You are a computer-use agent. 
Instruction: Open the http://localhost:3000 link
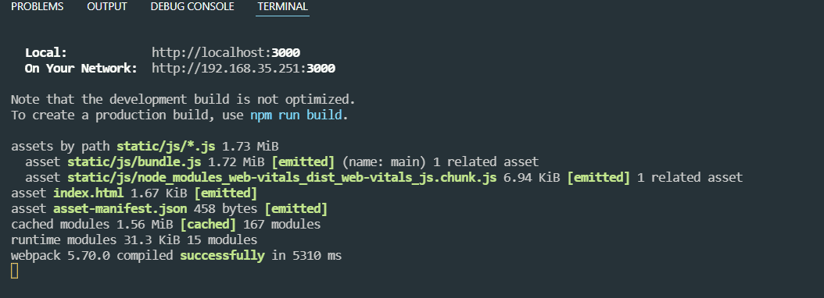[226, 52]
